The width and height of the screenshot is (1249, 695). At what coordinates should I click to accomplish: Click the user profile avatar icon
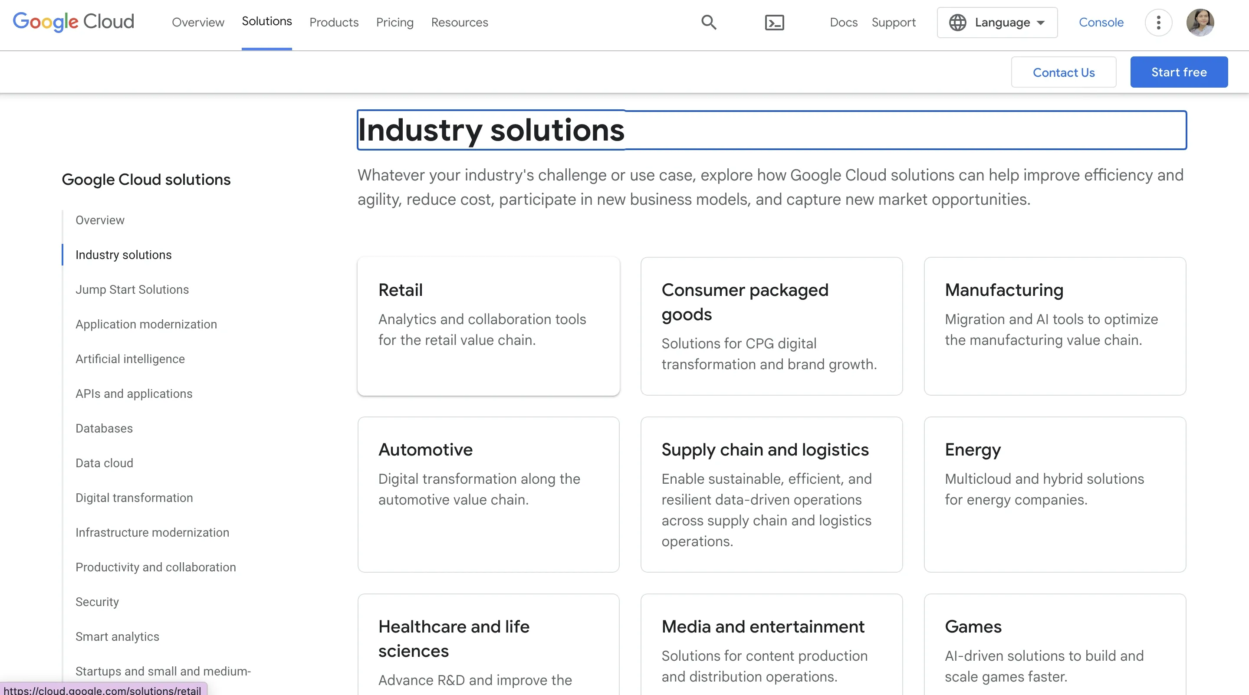pos(1200,22)
